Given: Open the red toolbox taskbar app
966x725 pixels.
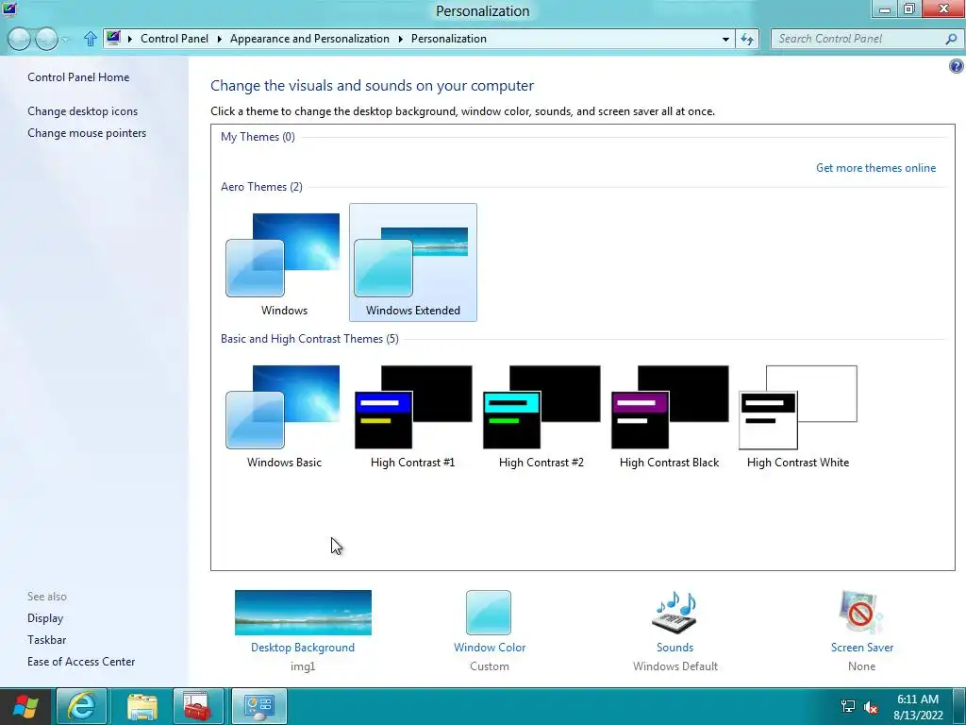Looking at the screenshot, I should click(198, 706).
